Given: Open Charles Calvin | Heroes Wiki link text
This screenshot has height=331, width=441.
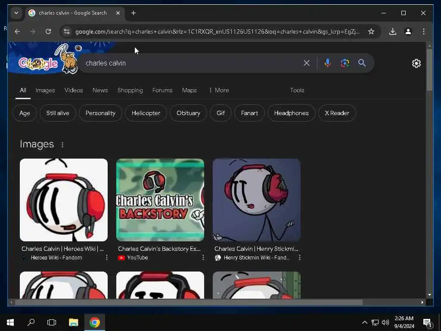Looking at the screenshot, I should tap(62, 249).
